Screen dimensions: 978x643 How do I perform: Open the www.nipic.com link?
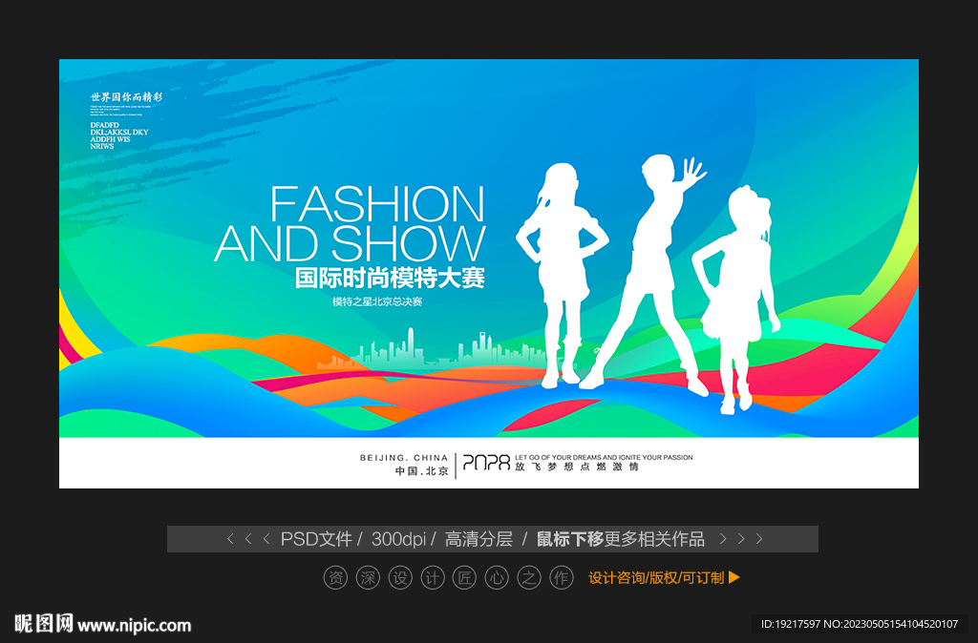134,625
